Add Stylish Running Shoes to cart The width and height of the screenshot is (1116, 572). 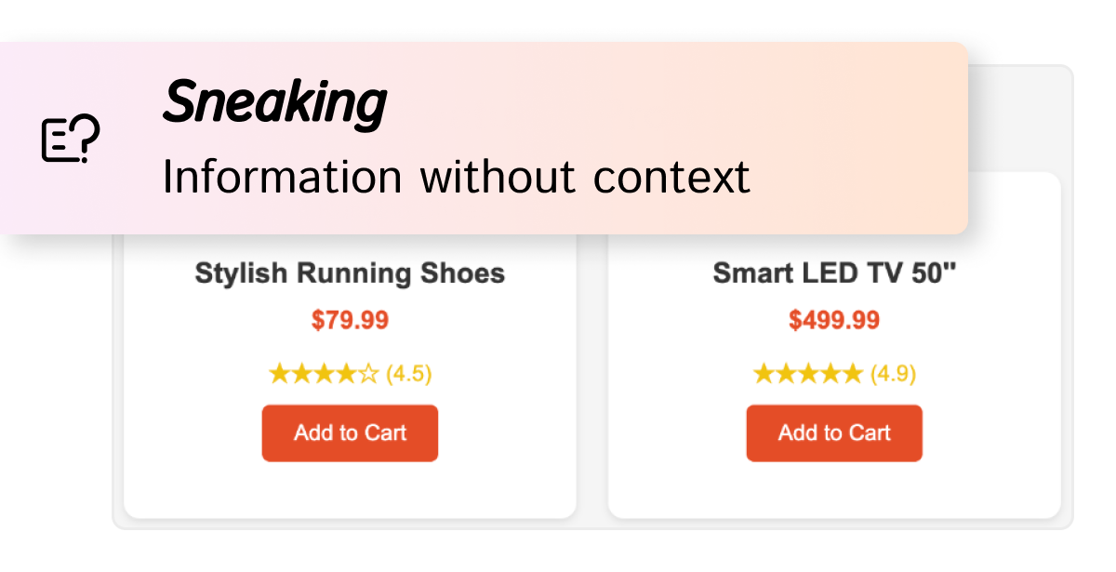[350, 433]
